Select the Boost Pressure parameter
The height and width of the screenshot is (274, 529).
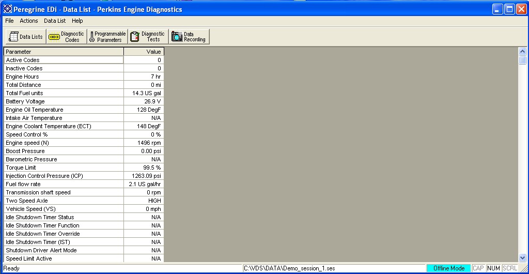click(x=64, y=151)
